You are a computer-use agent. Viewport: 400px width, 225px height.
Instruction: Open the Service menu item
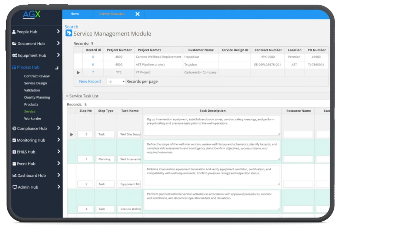coord(30,111)
